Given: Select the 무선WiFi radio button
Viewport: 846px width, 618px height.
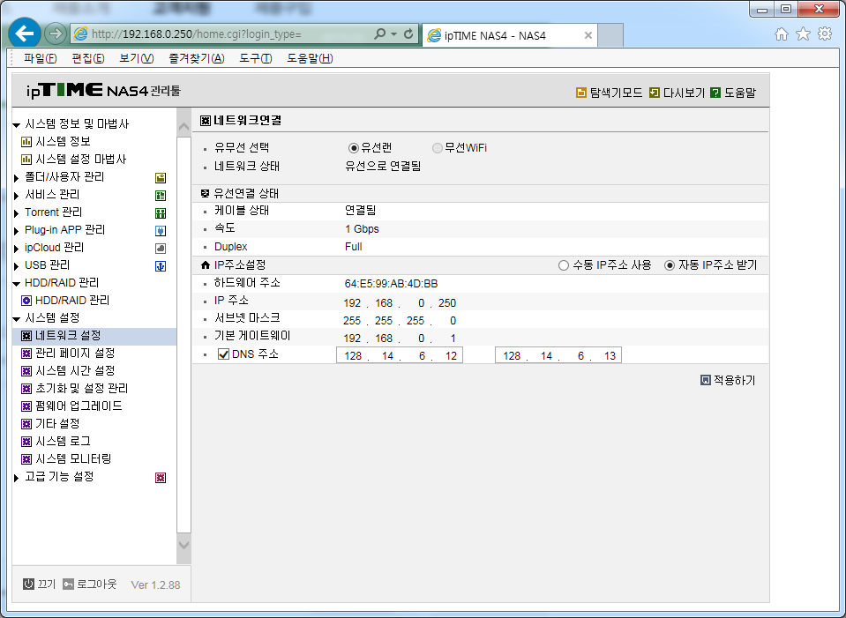Looking at the screenshot, I should click(437, 148).
